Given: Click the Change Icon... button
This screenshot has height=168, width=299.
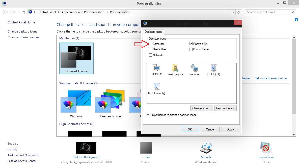Looking at the screenshot, I should [x=201, y=108].
